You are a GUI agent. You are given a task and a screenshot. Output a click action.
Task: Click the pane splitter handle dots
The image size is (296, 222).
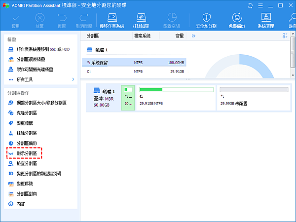188,79
